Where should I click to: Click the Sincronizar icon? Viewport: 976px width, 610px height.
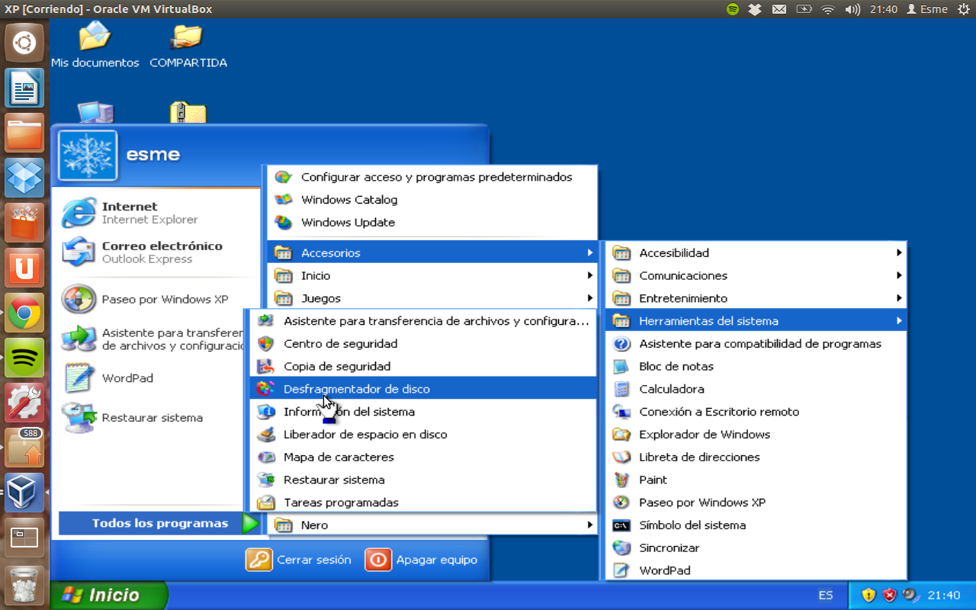(622, 547)
